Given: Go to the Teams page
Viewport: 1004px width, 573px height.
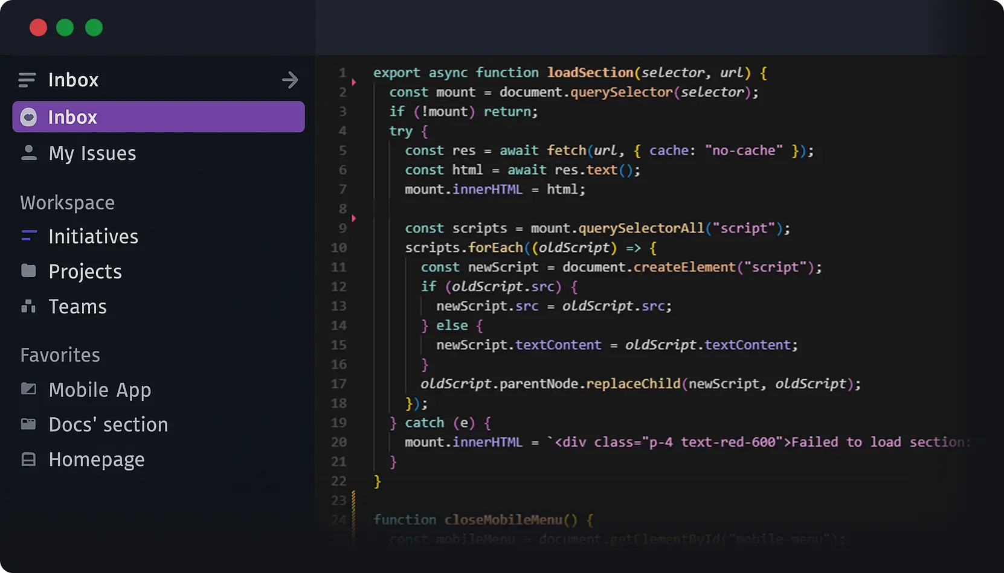Looking at the screenshot, I should [77, 307].
